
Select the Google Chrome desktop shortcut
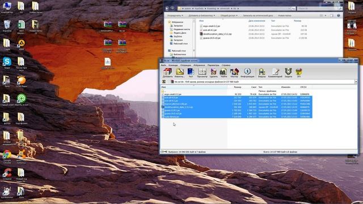[7, 156]
